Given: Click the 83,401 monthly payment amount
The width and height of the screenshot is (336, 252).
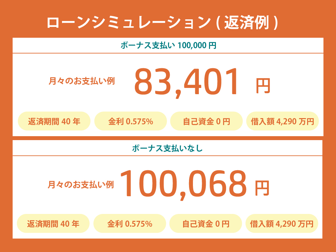Looking at the screenshot, I should (186, 82).
